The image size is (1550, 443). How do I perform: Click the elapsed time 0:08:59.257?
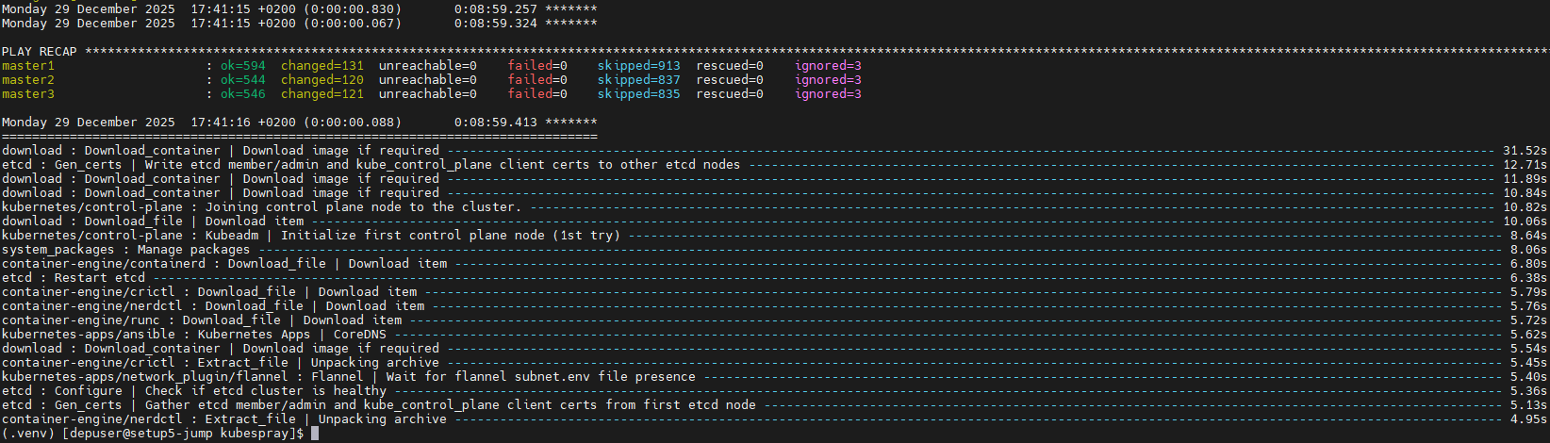click(496, 9)
